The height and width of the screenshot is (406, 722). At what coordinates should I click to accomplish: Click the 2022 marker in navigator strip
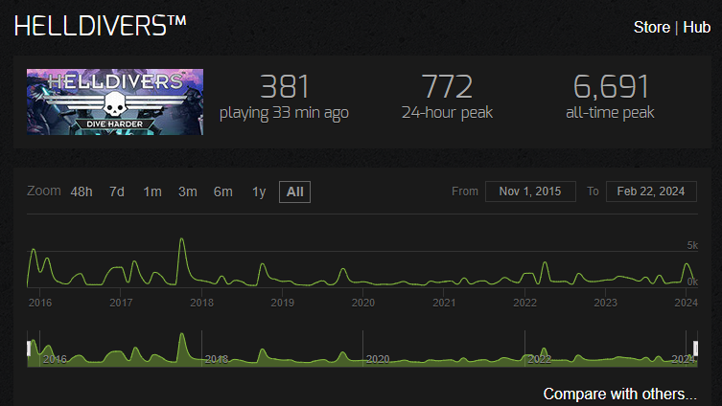[539, 359]
